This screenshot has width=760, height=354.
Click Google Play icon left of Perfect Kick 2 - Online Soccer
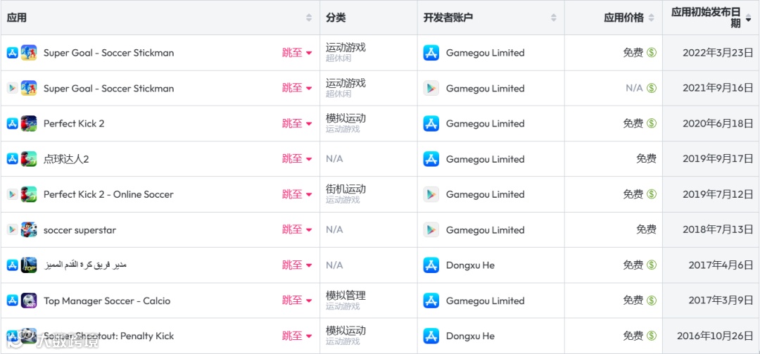(13, 194)
